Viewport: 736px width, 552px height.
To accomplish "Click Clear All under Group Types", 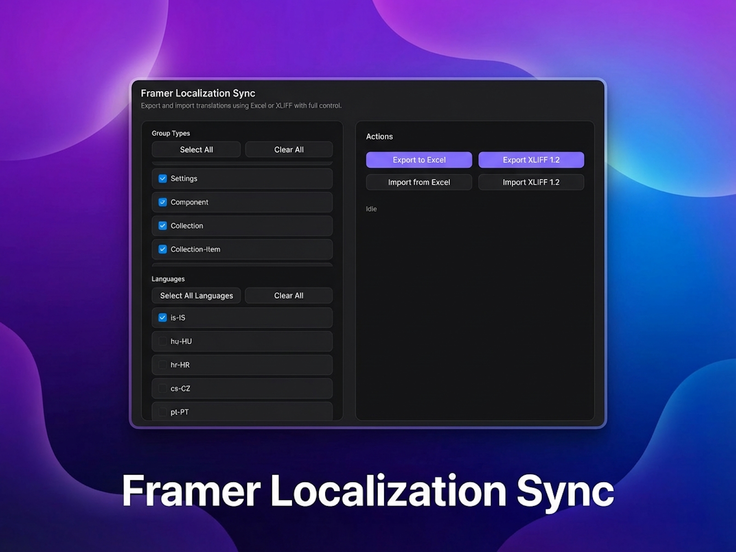I will 289,149.
